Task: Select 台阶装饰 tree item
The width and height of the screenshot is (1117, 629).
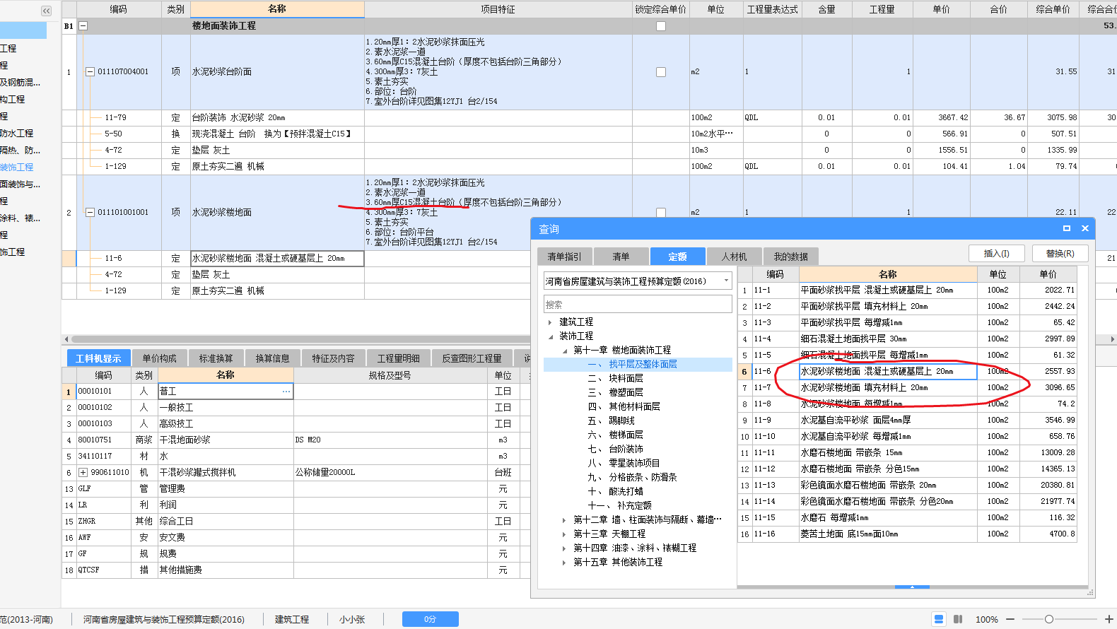Action: (626, 449)
